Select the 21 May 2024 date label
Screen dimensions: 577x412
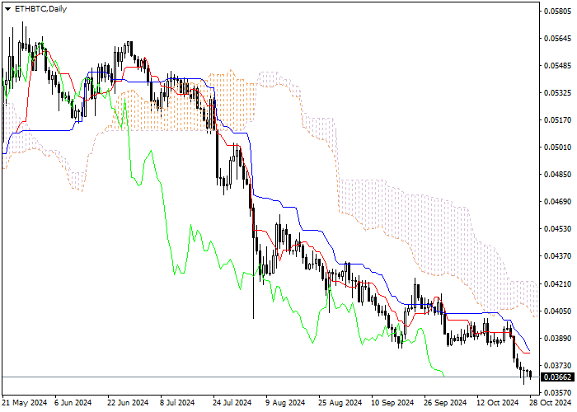pos(25,402)
